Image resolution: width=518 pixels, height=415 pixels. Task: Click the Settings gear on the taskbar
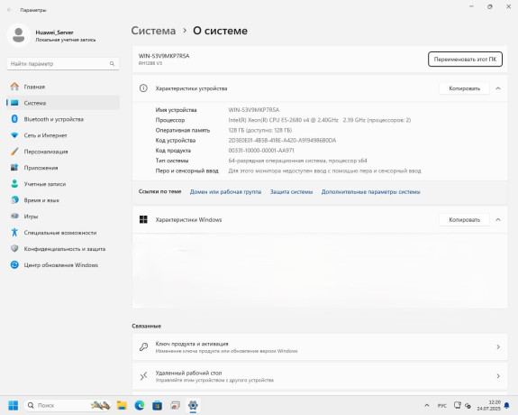193,405
